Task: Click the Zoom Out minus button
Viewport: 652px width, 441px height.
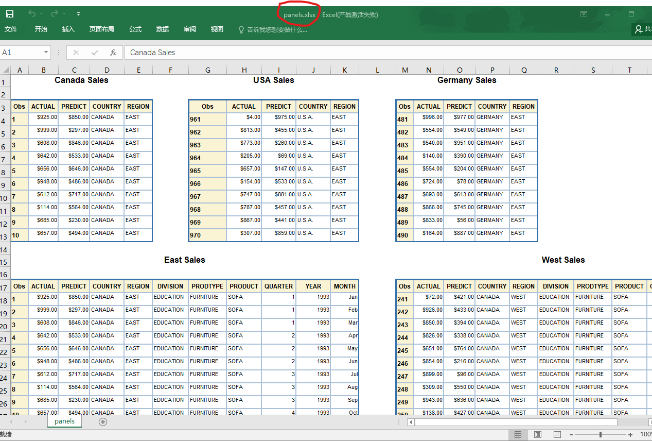Action: click(x=571, y=435)
